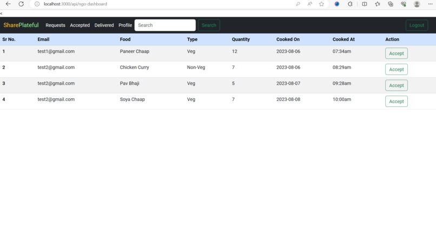
Task: Open Browser essentials heart icon
Action: 404,4
